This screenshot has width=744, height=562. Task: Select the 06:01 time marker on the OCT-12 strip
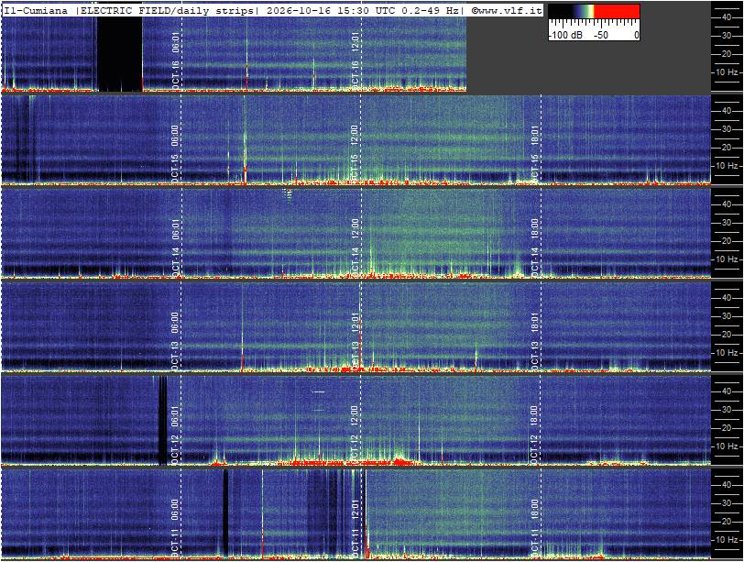[x=175, y=415]
